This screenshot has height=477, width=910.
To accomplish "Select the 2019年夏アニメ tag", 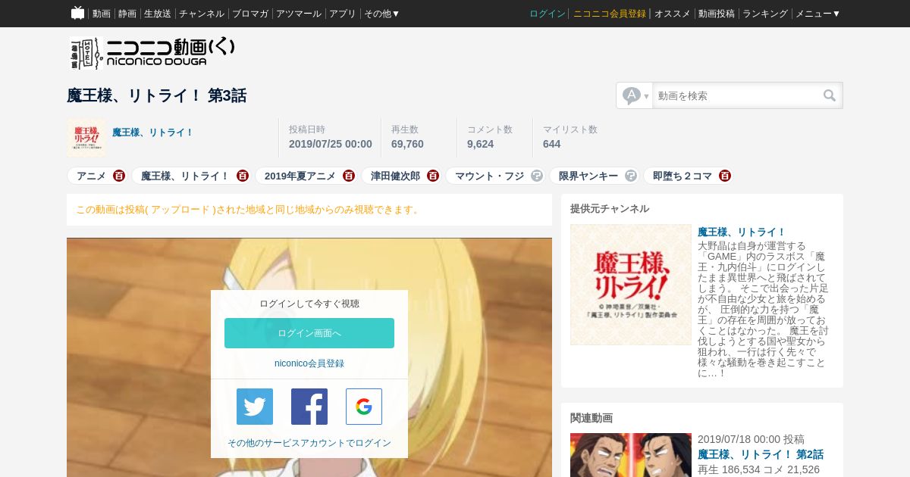I will click(x=300, y=176).
